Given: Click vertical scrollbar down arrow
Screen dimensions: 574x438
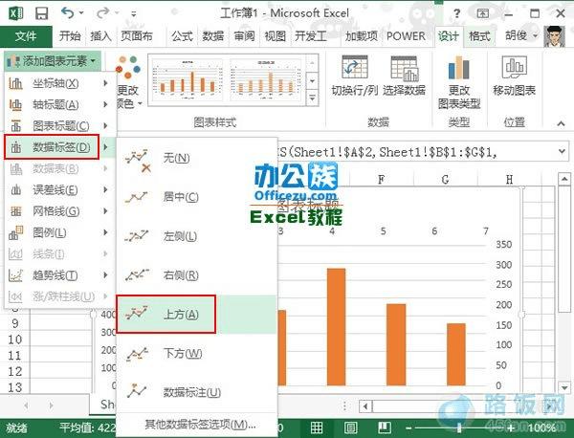Looking at the screenshot, I should (x=563, y=387).
